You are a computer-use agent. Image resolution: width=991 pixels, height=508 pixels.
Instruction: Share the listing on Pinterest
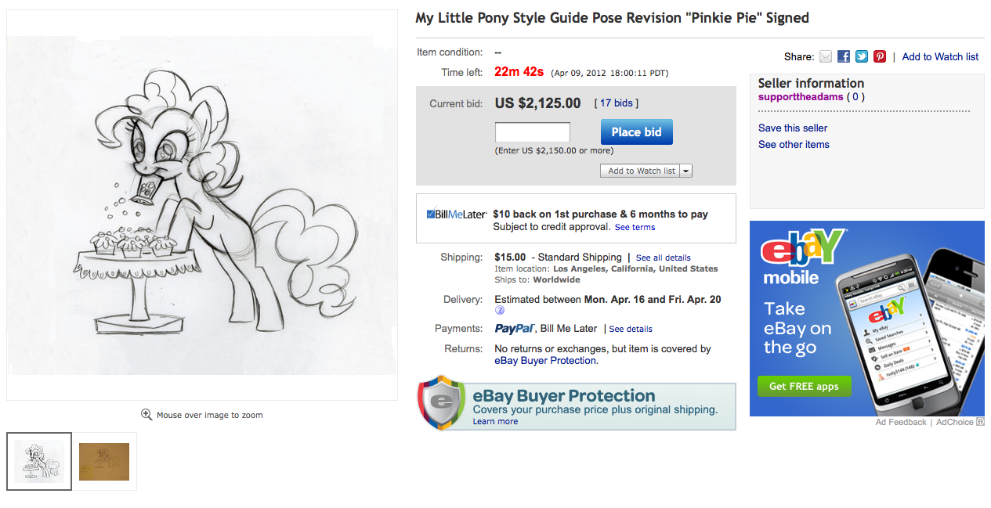880,56
